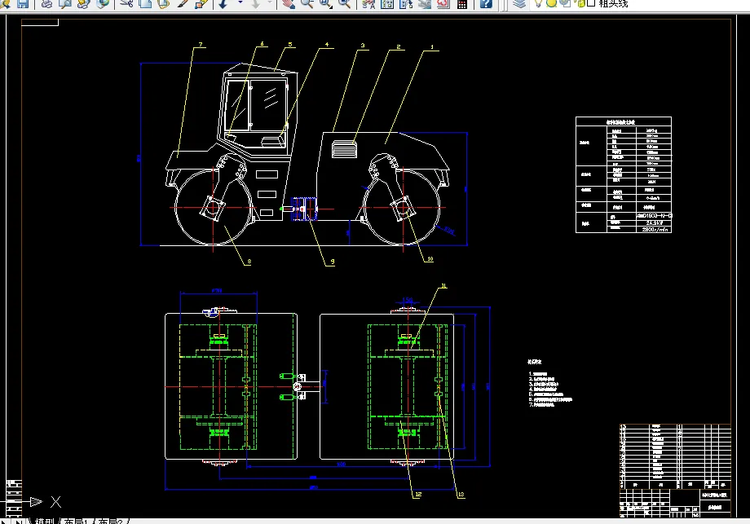Open the QuickCalc calculator icon
Screen dimensions: 750x524
pos(462,4)
